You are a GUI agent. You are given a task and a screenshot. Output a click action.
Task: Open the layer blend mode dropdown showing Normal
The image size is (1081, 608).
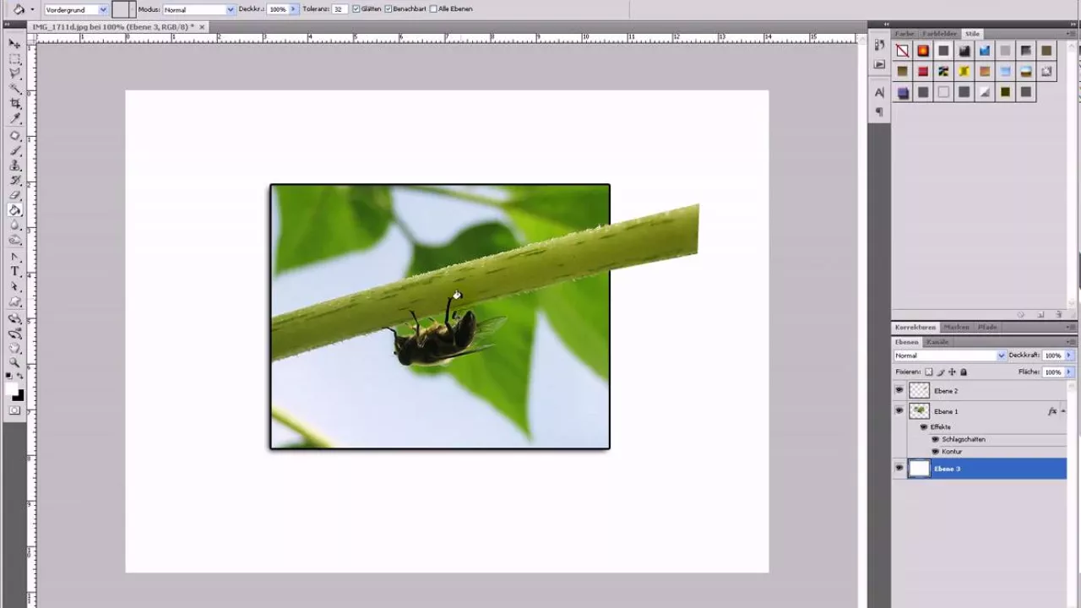point(949,356)
